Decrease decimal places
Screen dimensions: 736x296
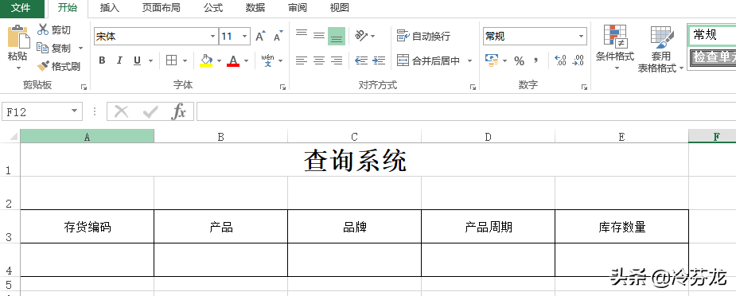click(578, 60)
